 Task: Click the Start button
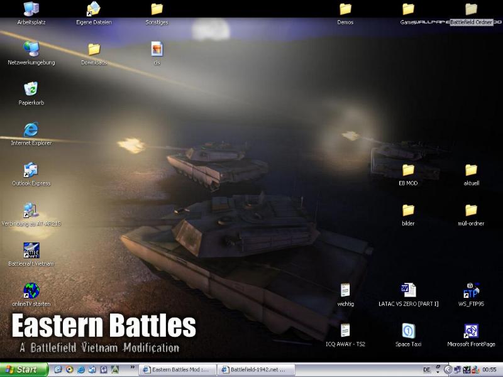pos(24,370)
